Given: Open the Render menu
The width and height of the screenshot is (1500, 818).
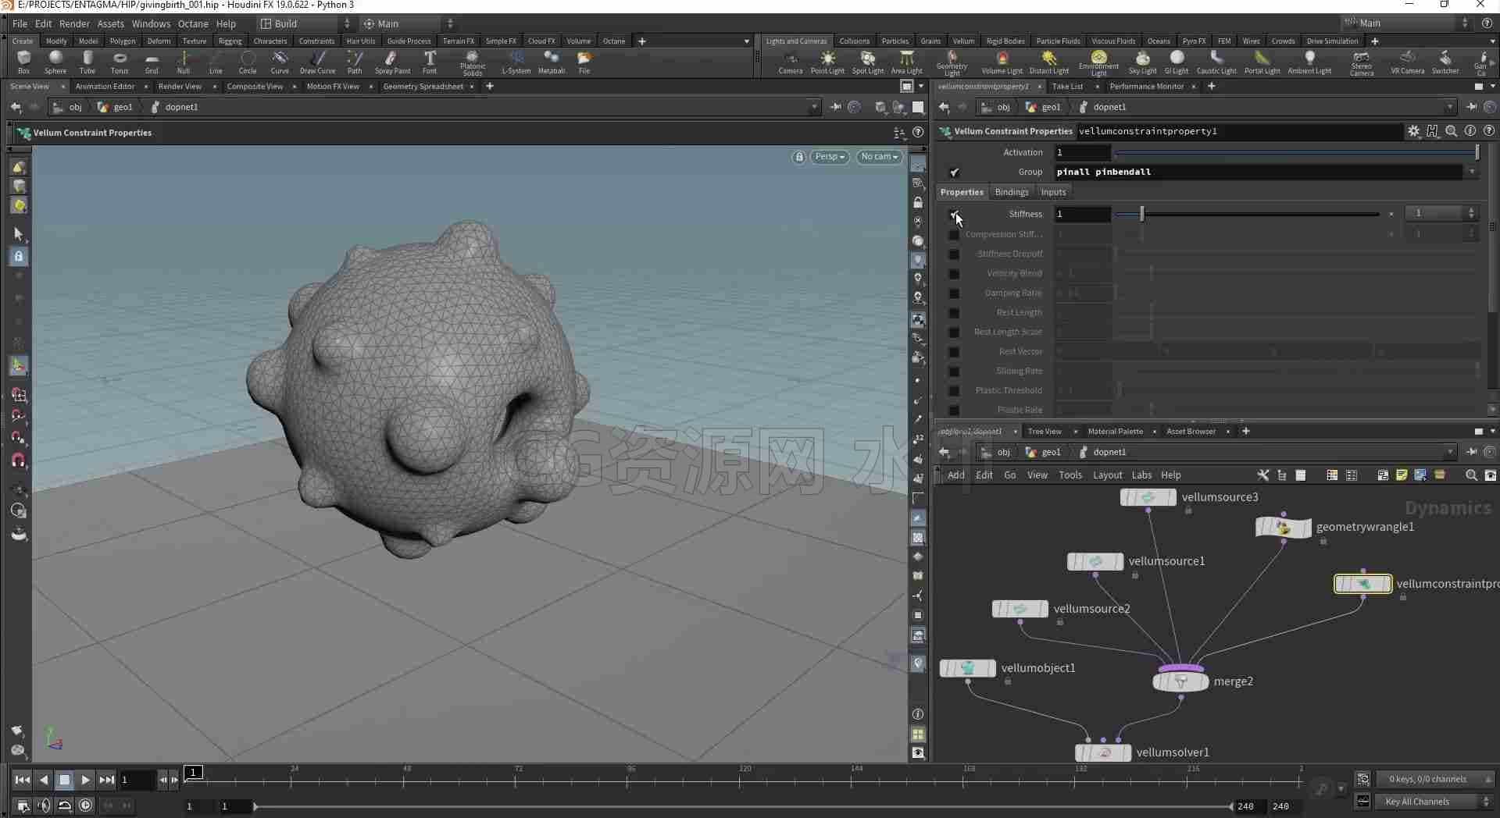Looking at the screenshot, I should point(74,23).
